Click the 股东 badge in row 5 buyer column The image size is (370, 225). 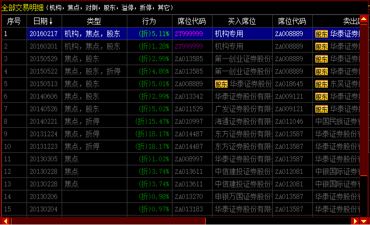click(221, 84)
